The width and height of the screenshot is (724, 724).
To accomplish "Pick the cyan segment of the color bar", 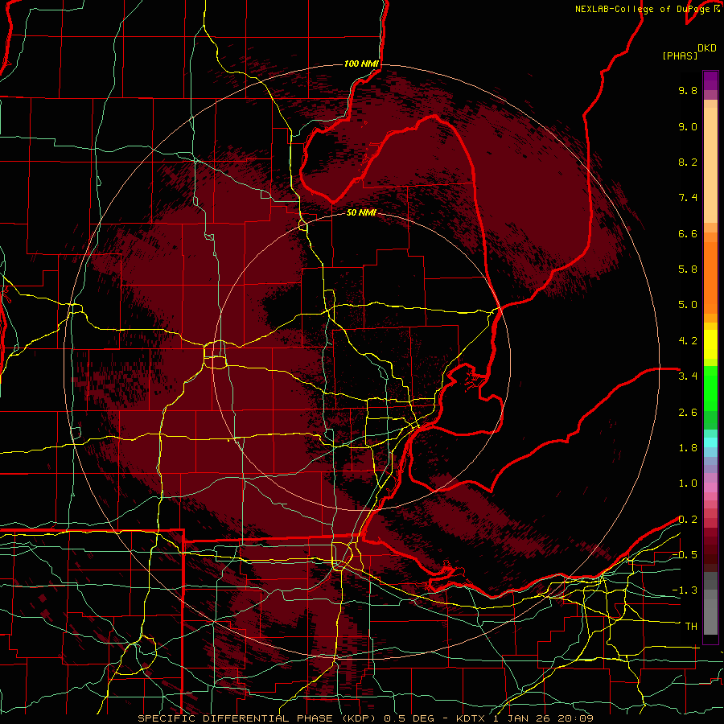I will pos(710,442).
